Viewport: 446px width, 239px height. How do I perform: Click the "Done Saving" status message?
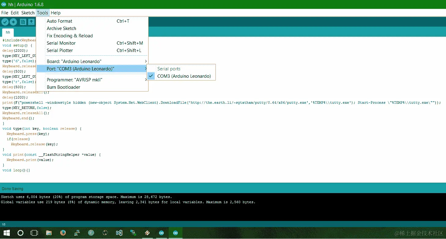click(x=13, y=189)
